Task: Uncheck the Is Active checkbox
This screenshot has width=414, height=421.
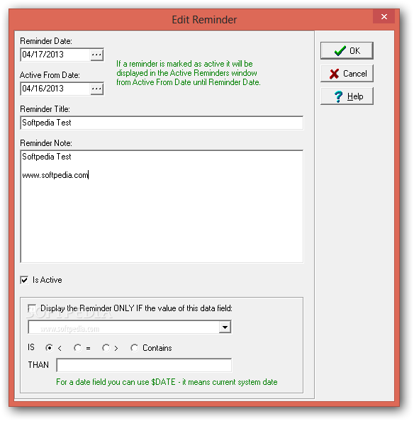Action: 24,280
